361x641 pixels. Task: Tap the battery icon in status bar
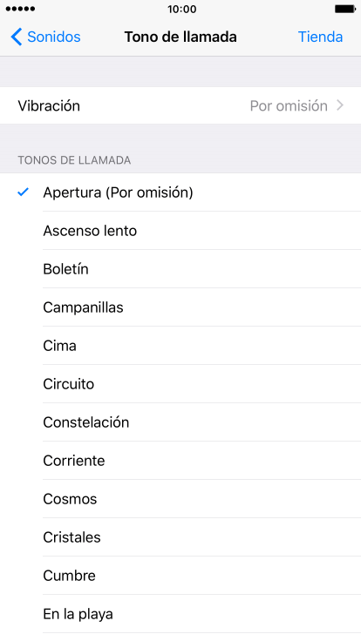(x=345, y=9)
